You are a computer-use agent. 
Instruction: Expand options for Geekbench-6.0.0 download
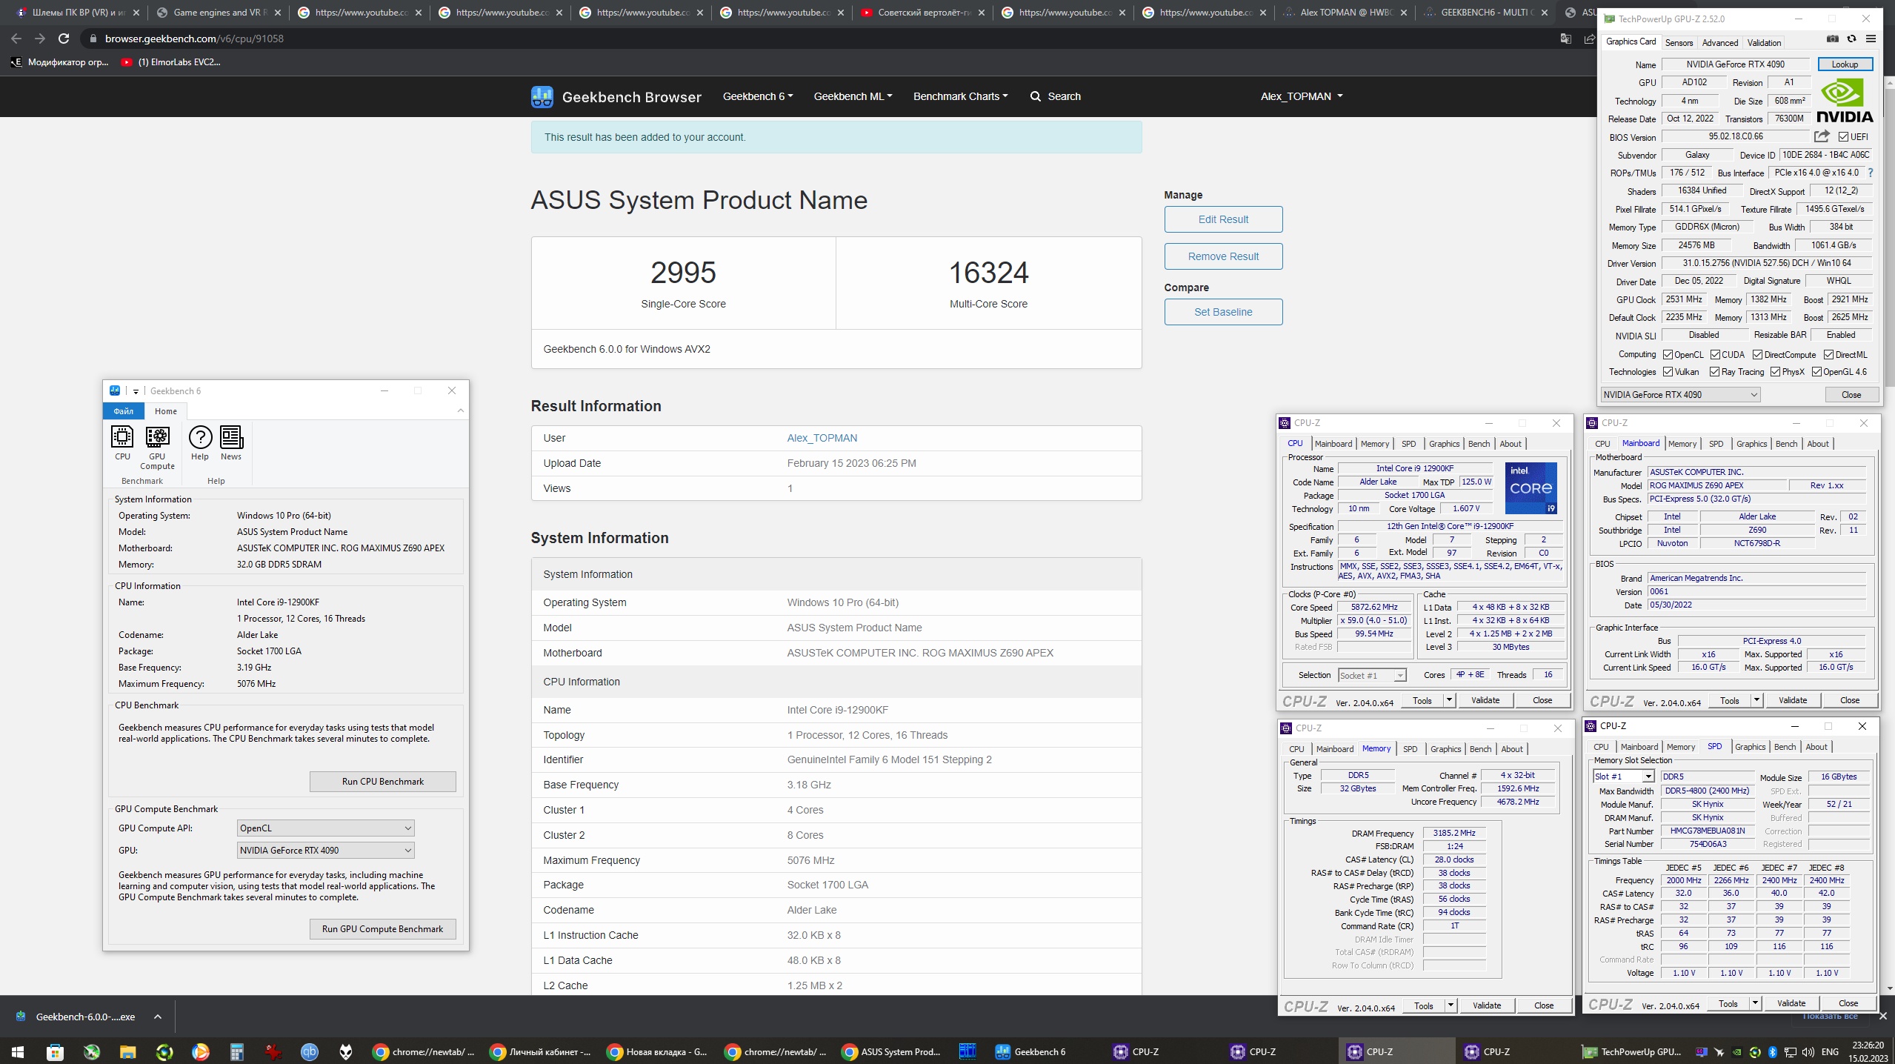(157, 1017)
